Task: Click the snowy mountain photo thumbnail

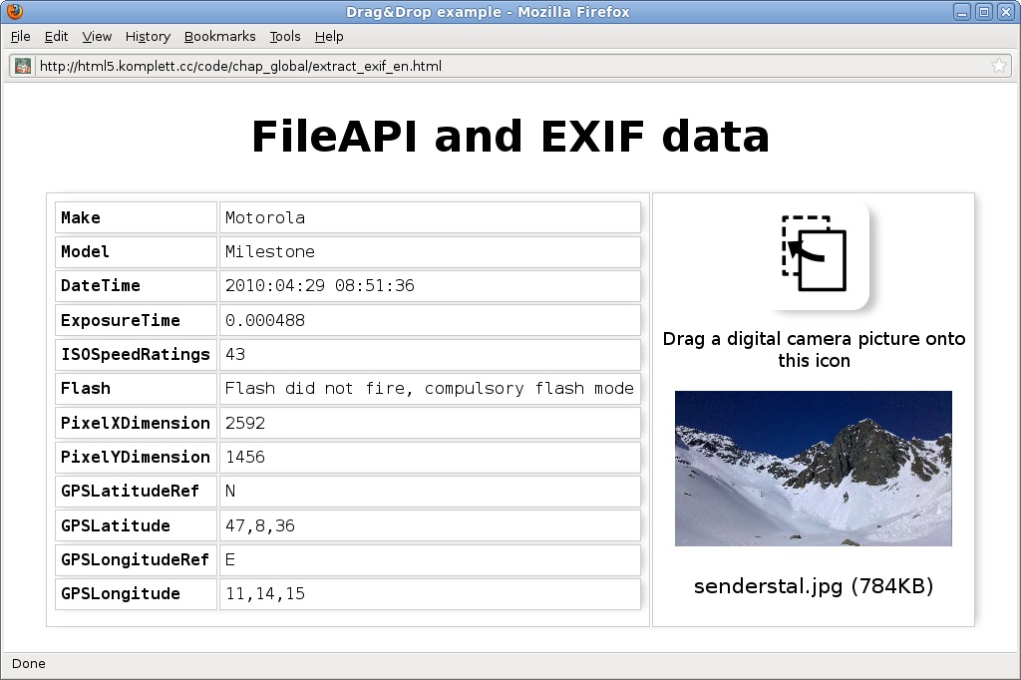Action: [x=813, y=468]
